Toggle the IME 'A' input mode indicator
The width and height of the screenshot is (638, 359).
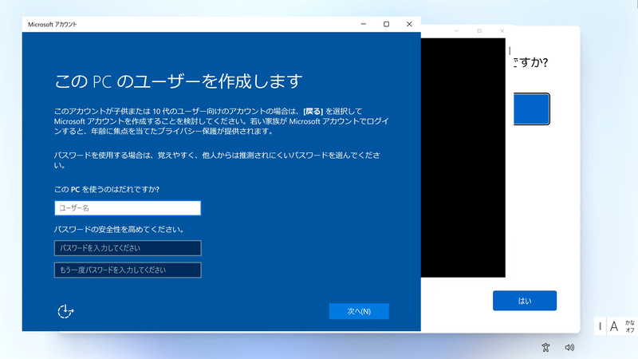[614, 326]
